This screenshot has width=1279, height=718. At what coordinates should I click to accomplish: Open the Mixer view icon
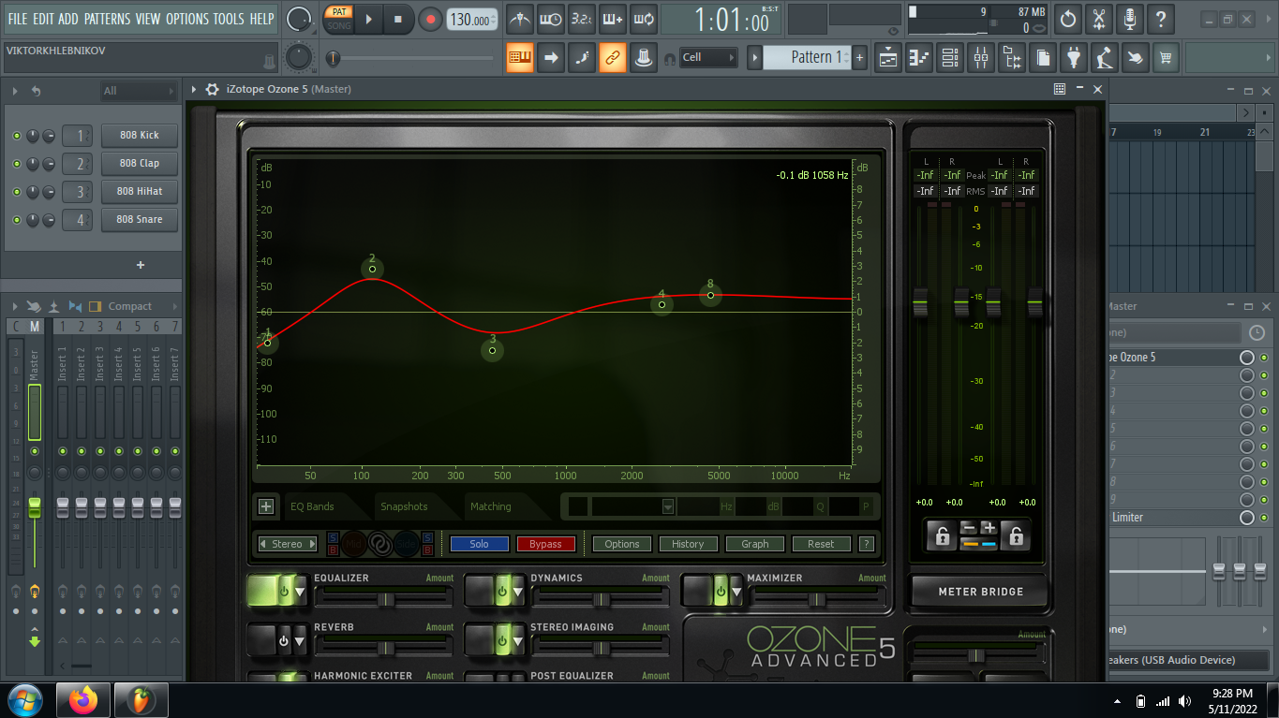click(x=981, y=58)
